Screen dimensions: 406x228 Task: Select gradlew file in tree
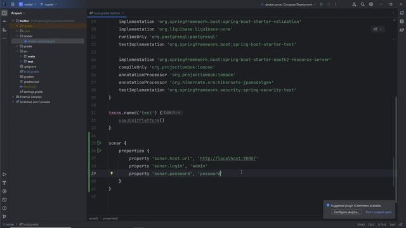(x=27, y=77)
